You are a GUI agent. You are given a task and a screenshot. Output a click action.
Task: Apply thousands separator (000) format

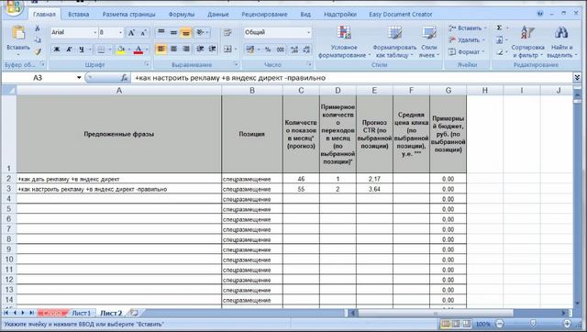[x=281, y=50]
